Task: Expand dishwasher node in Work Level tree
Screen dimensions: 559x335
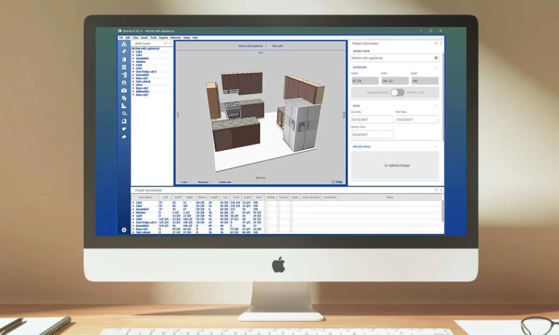Action: tap(133, 91)
